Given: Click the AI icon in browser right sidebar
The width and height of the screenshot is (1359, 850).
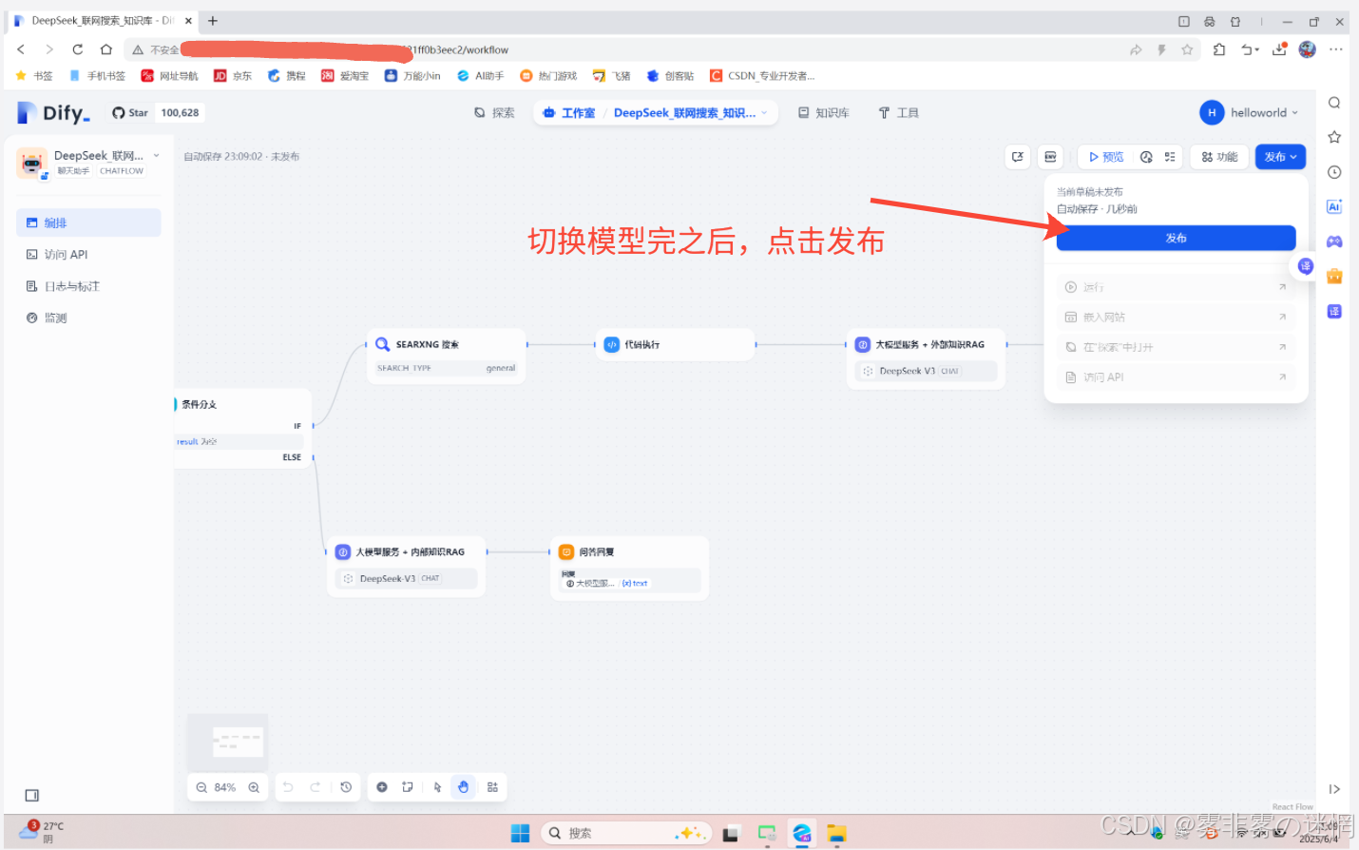Looking at the screenshot, I should pos(1334,206).
